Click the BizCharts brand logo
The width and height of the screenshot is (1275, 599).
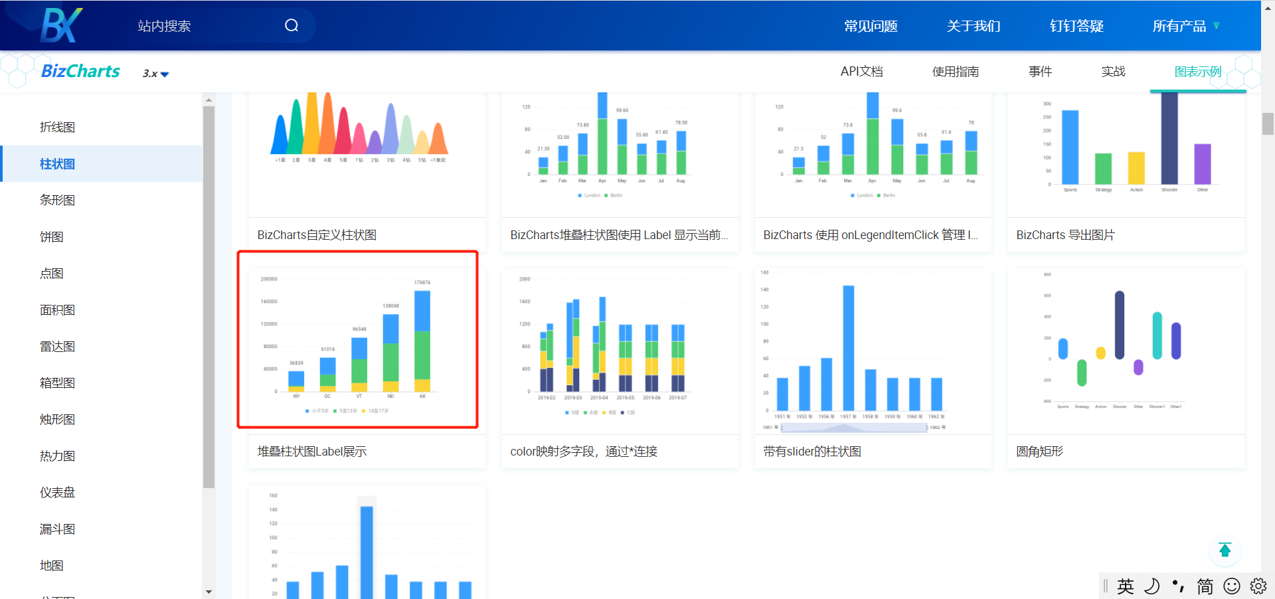coord(80,71)
